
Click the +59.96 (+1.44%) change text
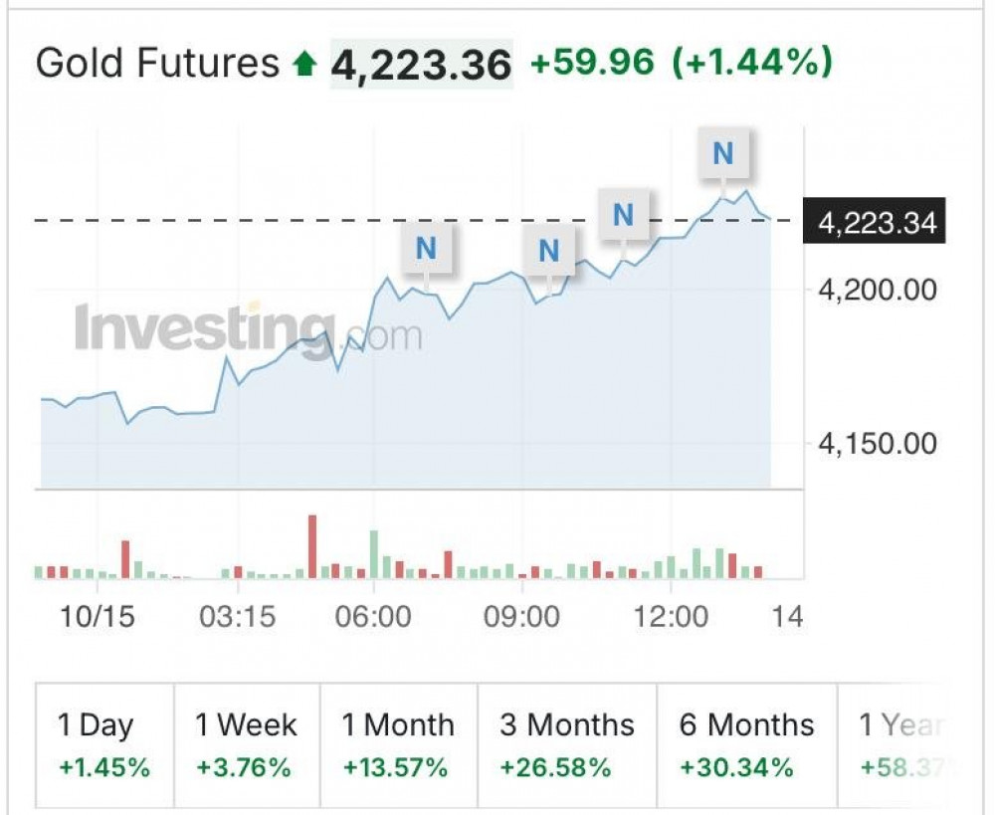coord(681,63)
